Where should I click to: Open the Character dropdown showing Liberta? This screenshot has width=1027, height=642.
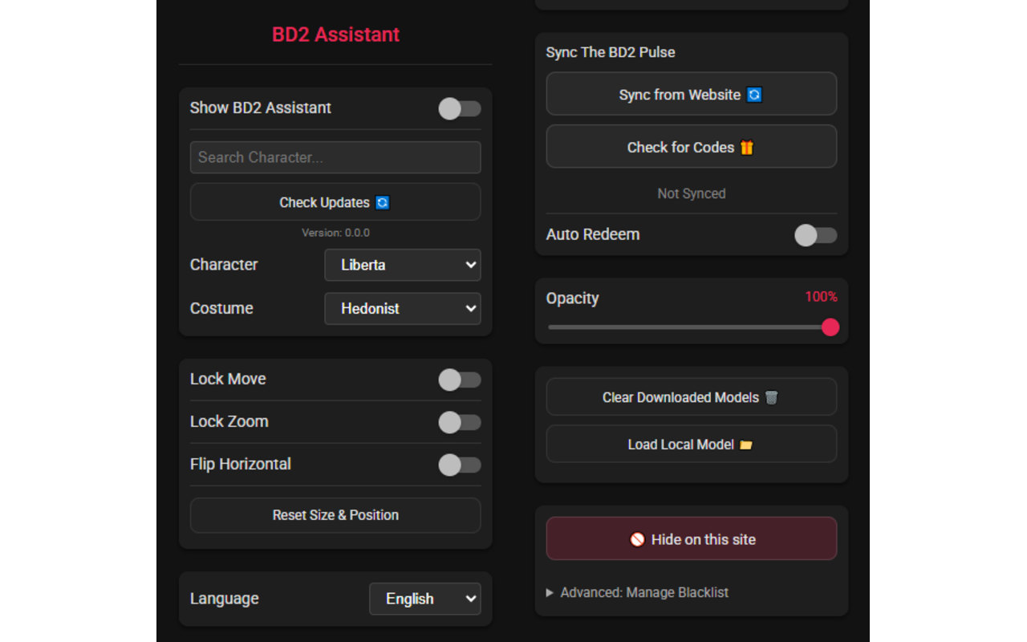coord(403,265)
